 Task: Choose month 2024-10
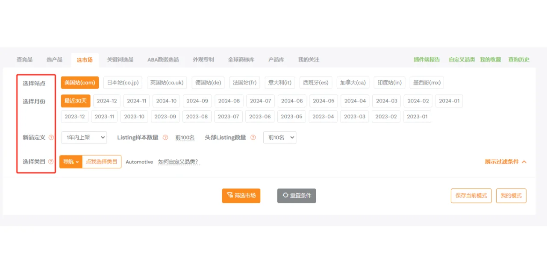[x=166, y=101]
